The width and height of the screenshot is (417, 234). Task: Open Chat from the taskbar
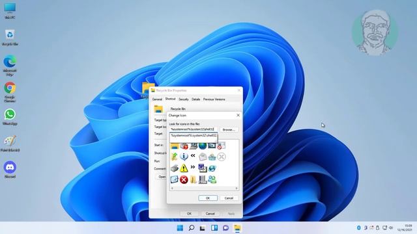[x=225, y=228]
